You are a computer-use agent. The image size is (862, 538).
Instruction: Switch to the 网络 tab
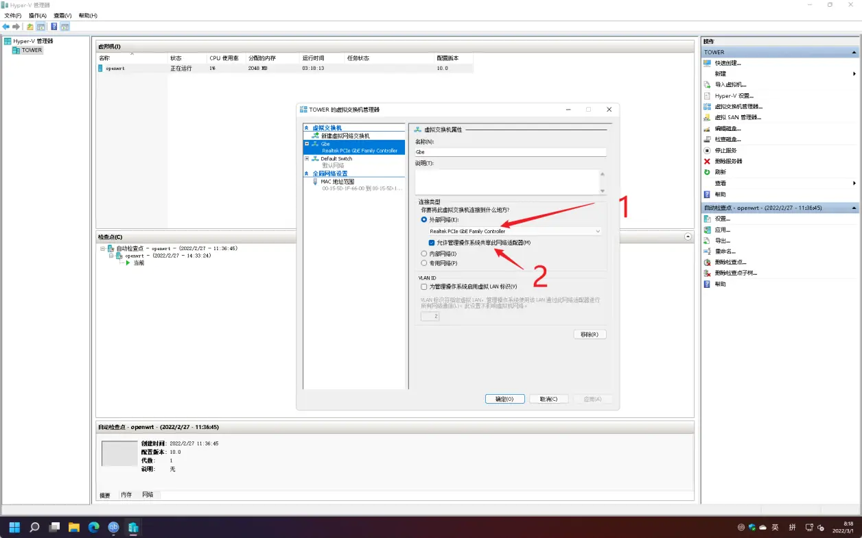[x=148, y=495]
